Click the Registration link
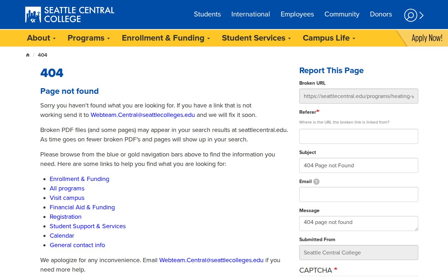The width and height of the screenshot is (448, 280). (65, 217)
